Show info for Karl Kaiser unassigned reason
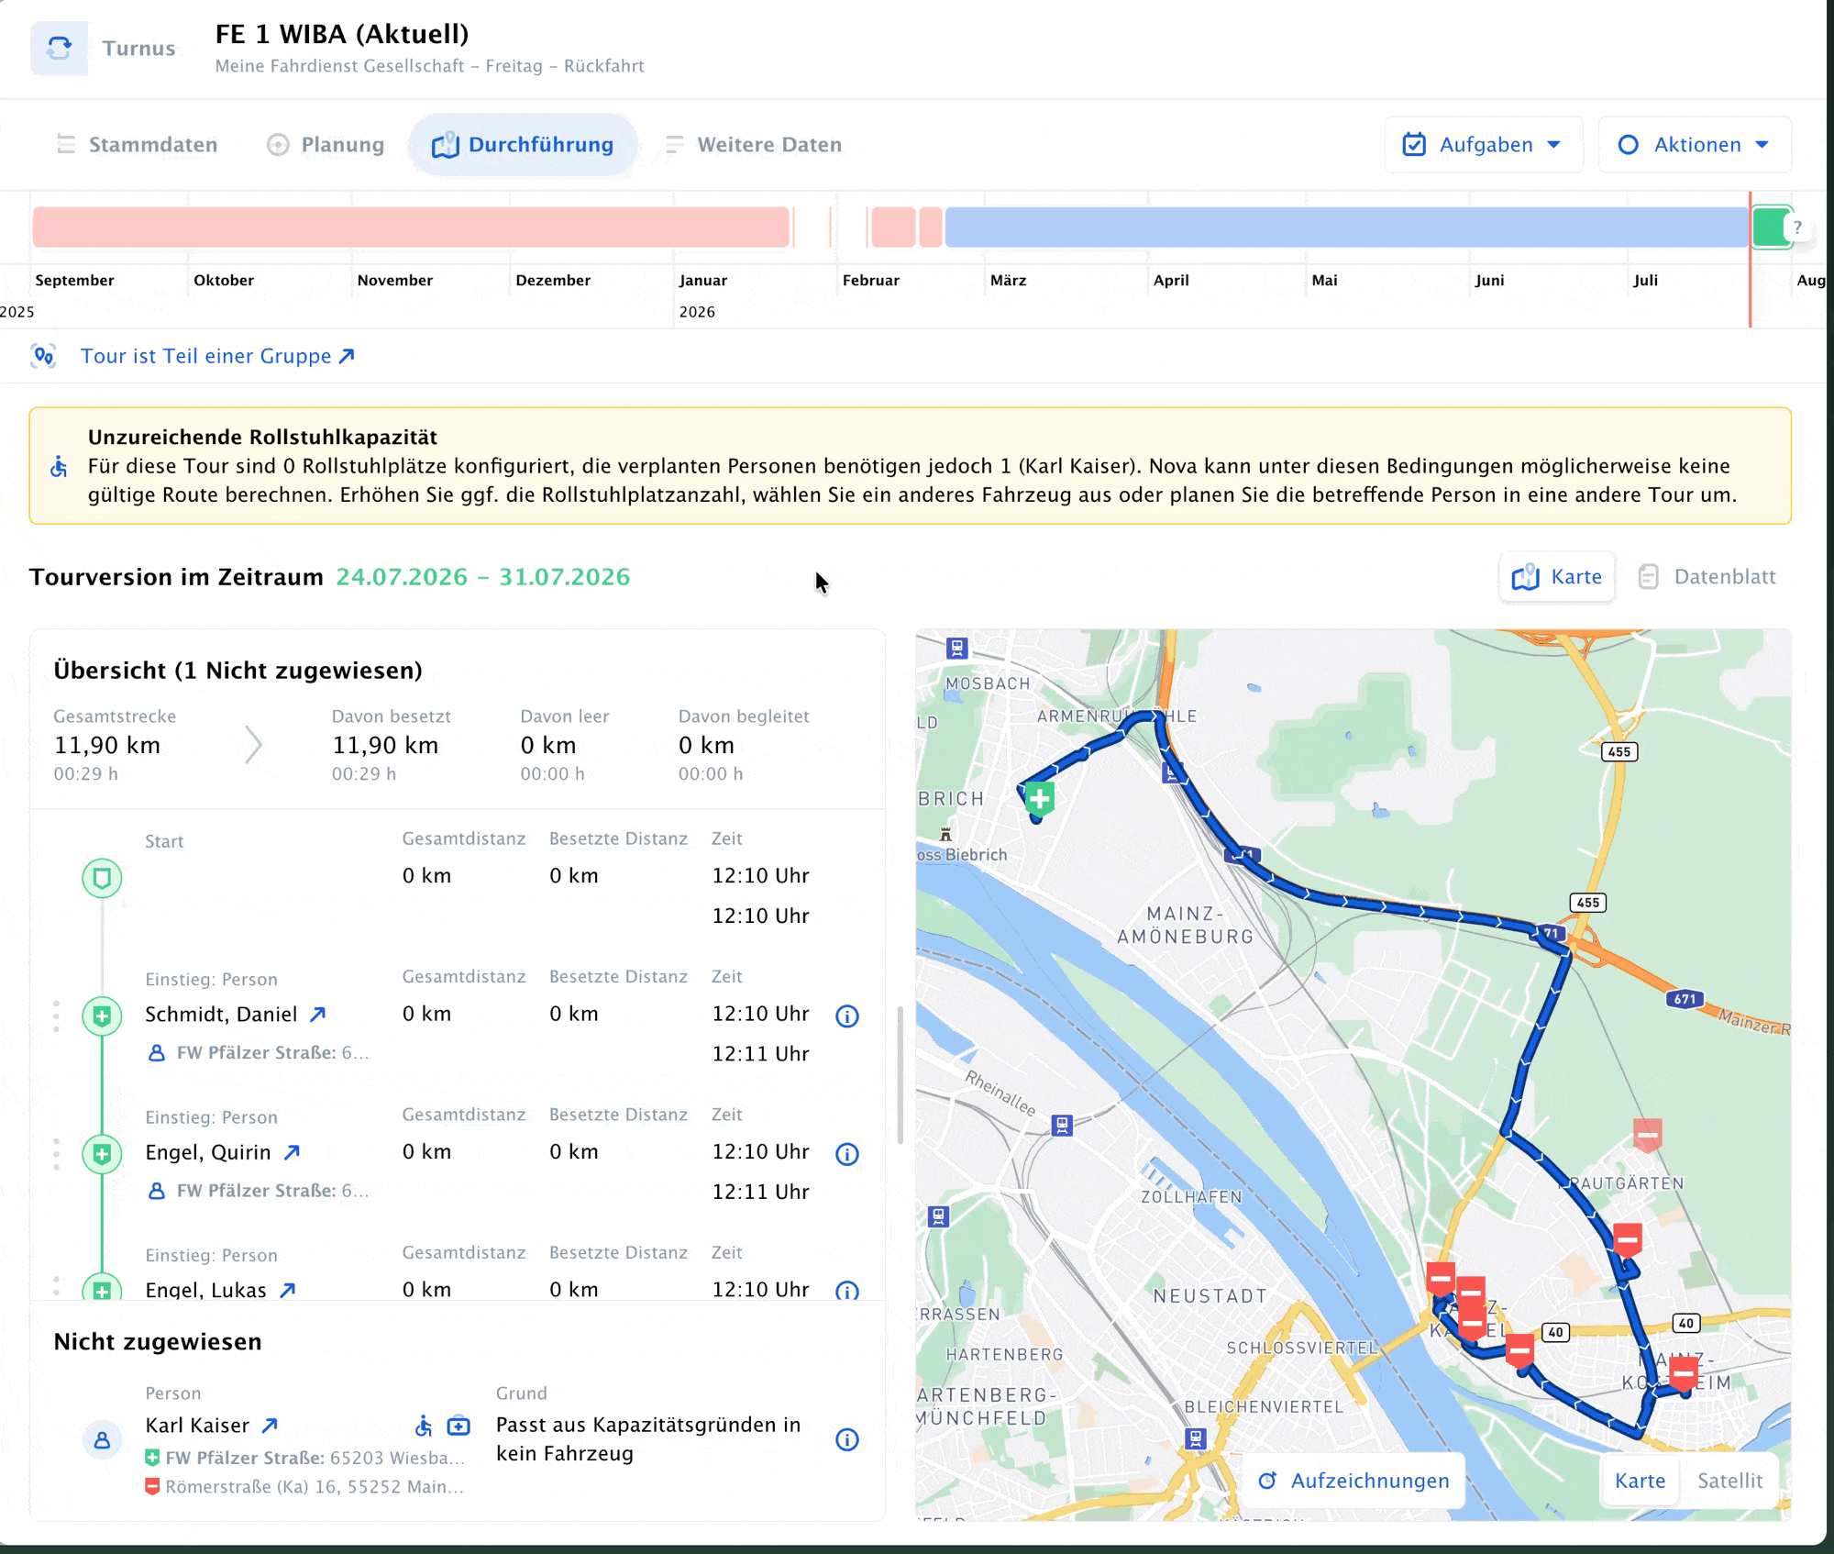 tap(847, 1440)
